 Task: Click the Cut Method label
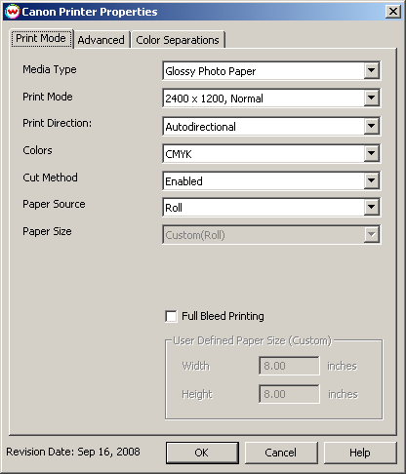[x=50, y=178]
